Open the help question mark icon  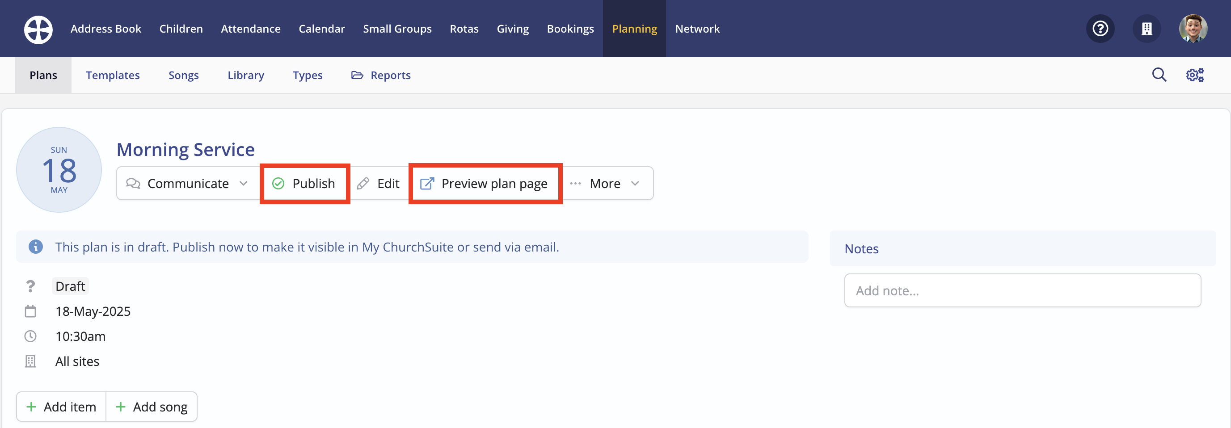tap(1100, 29)
